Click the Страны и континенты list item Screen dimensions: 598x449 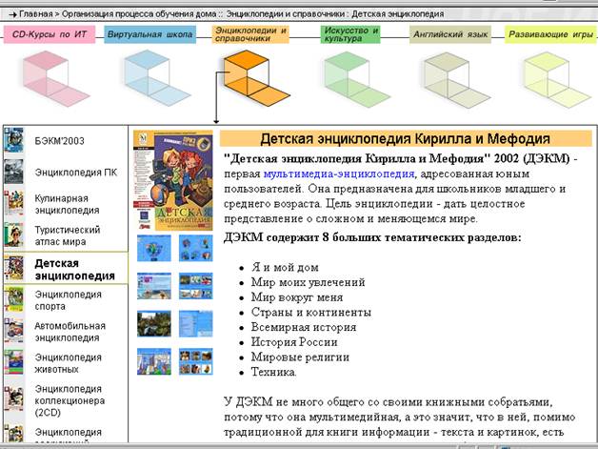click(310, 313)
